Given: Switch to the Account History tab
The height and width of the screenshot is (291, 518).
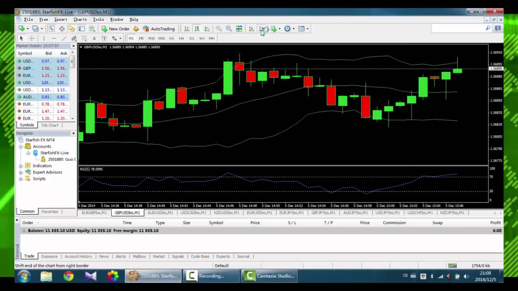Looking at the screenshot, I should pos(78,256).
